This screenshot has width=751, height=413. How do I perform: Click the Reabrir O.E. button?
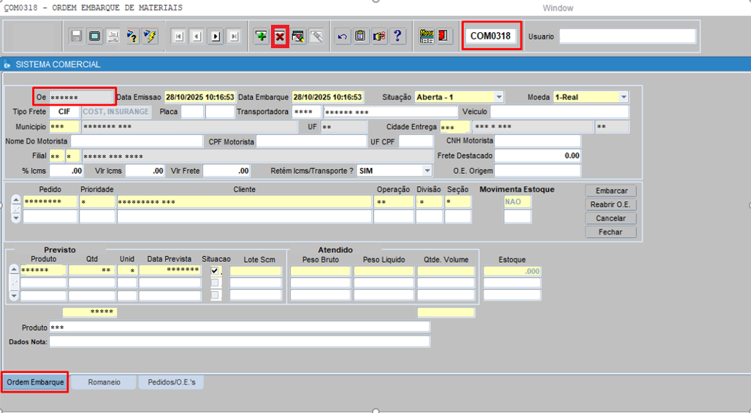click(611, 204)
